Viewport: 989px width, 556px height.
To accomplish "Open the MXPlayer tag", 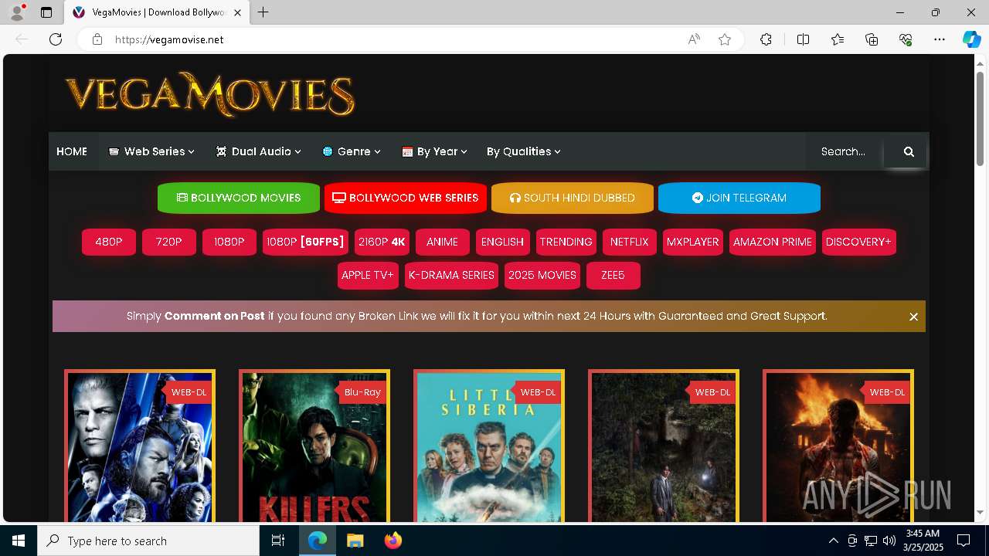I will [693, 242].
